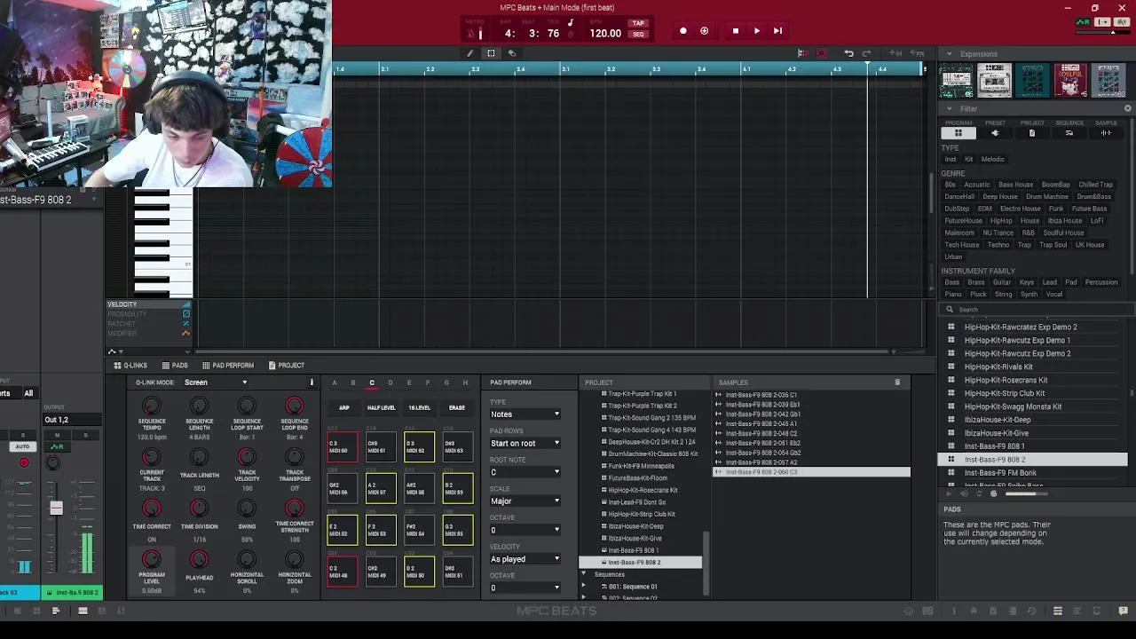Expand 001: Sequence 01 in project tree
This screenshot has height=639, width=1136.
584,587
